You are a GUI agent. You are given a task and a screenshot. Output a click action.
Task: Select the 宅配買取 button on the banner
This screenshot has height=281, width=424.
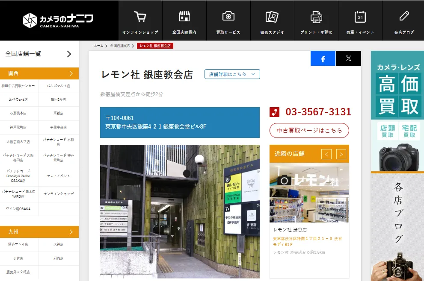coord(409,131)
